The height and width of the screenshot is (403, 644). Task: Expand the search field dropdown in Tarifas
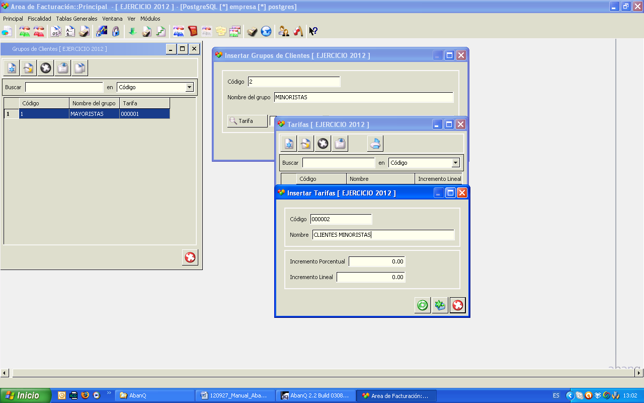[x=455, y=163]
